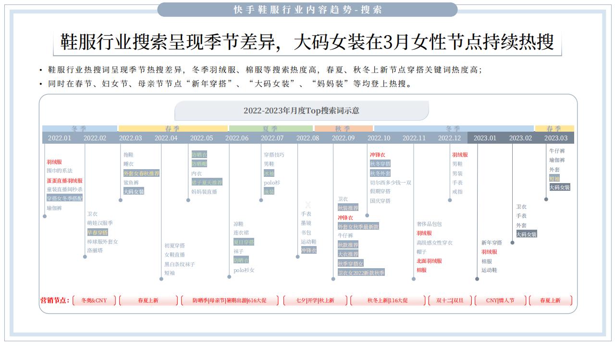Select the red keyword 蛋蛋直播羽绒服

64,181
